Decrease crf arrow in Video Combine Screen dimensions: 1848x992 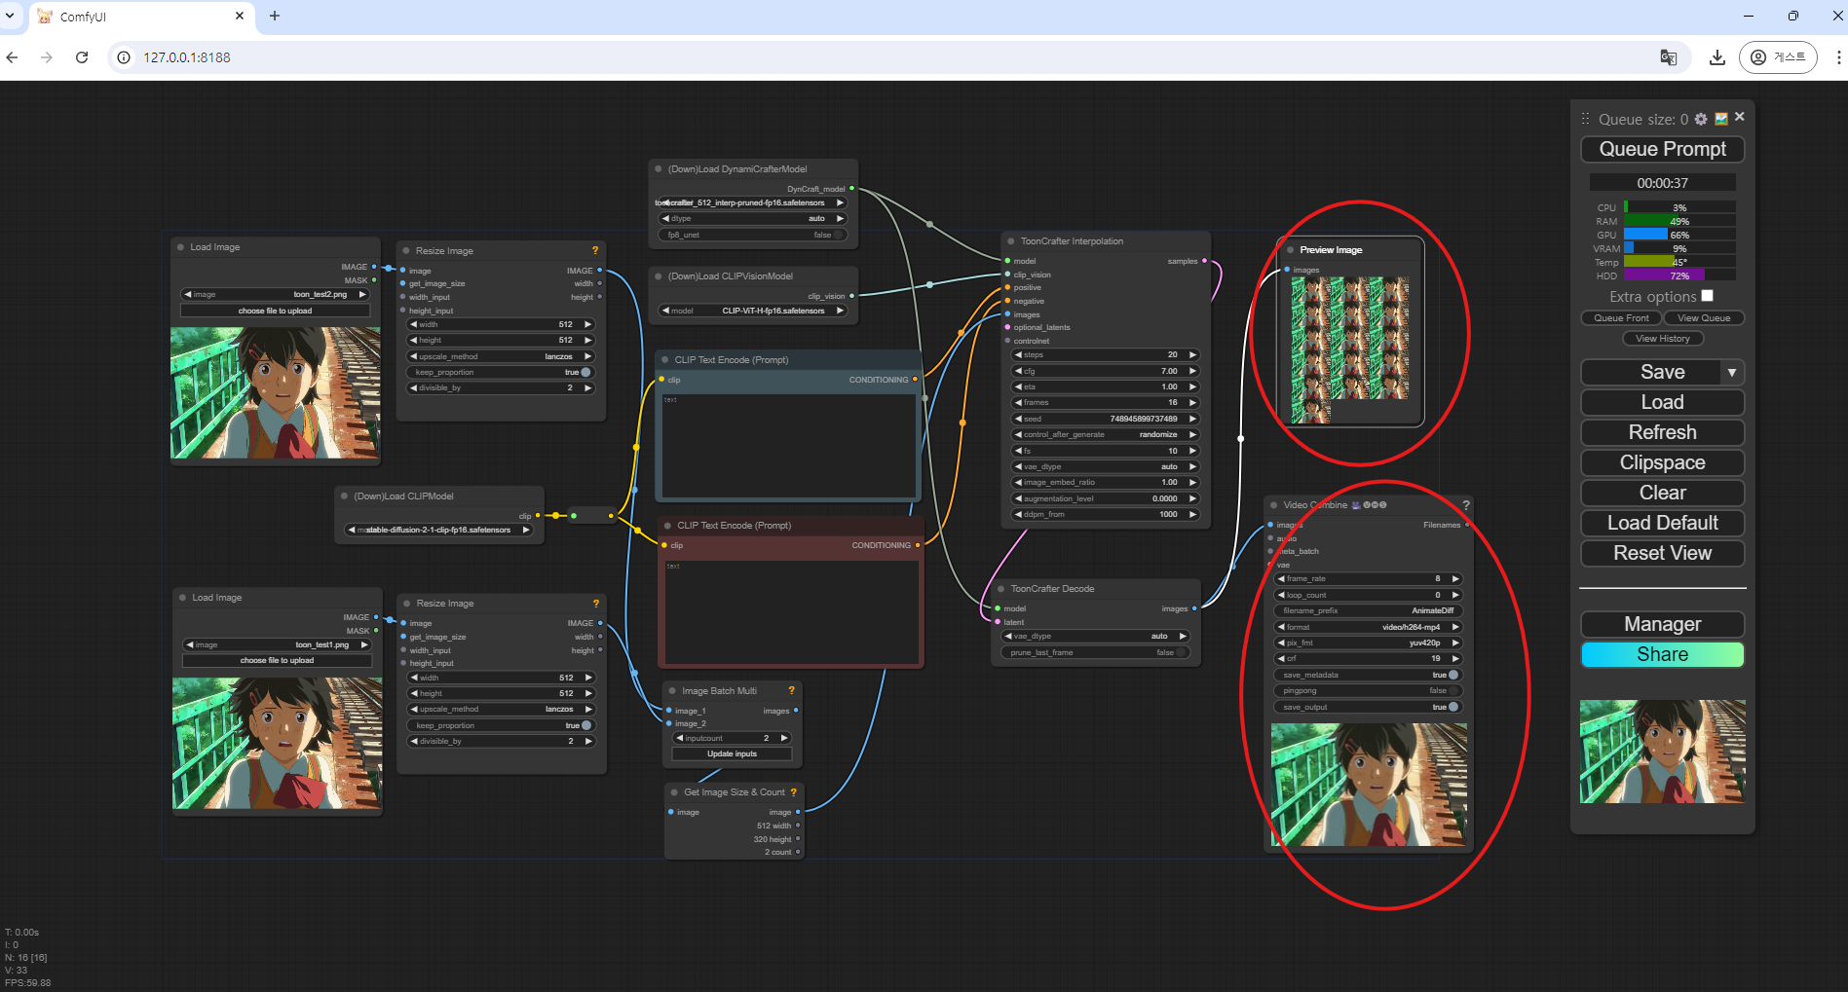(x=1282, y=659)
